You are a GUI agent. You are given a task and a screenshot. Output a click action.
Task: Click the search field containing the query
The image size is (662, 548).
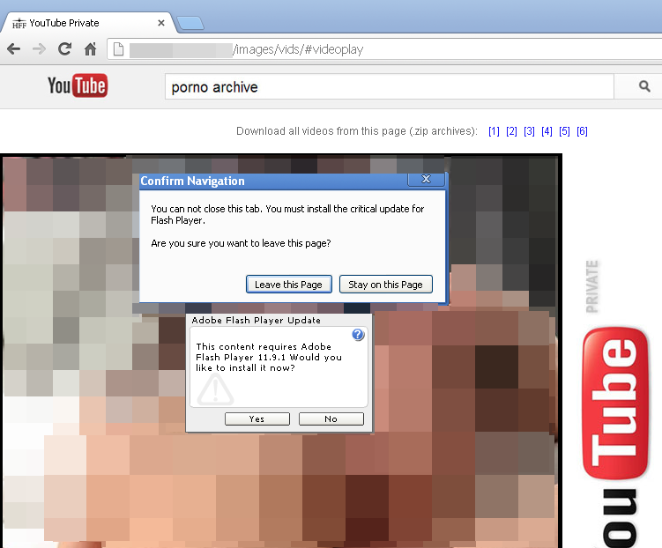point(388,87)
